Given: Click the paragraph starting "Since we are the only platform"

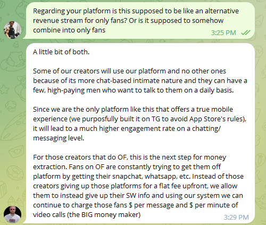Looking at the screenshot, I should point(140,123).
